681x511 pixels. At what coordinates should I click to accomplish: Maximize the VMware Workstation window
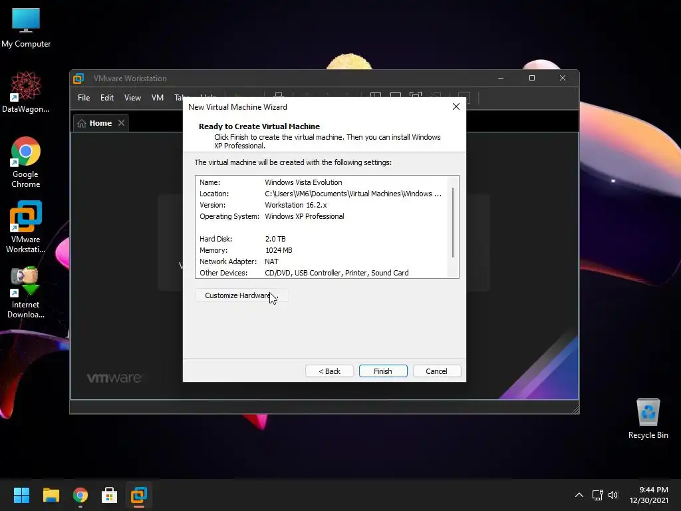pyautogui.click(x=531, y=79)
